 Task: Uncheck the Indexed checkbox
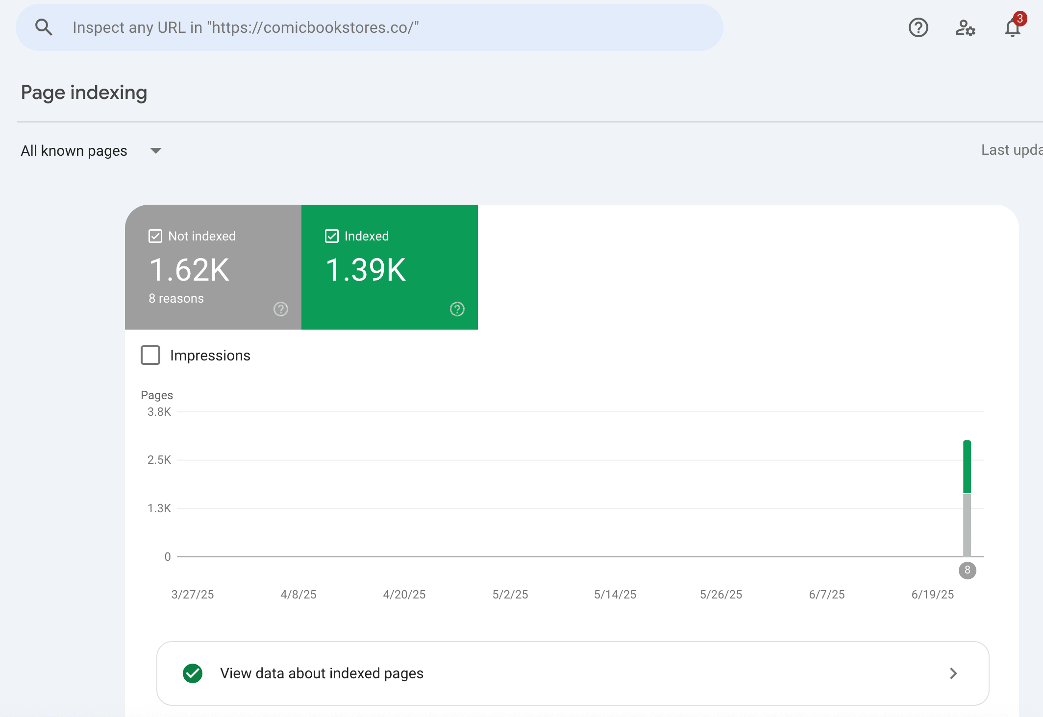(x=332, y=236)
